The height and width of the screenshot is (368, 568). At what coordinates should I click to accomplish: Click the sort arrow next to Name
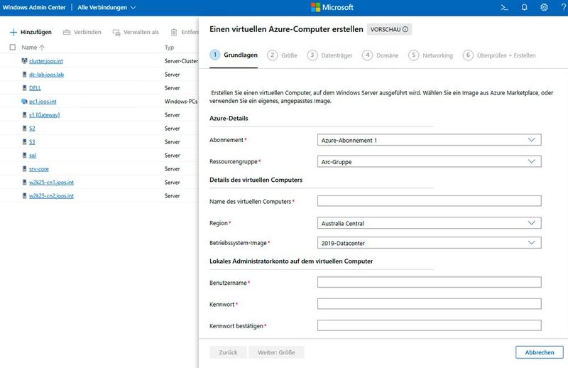click(42, 48)
